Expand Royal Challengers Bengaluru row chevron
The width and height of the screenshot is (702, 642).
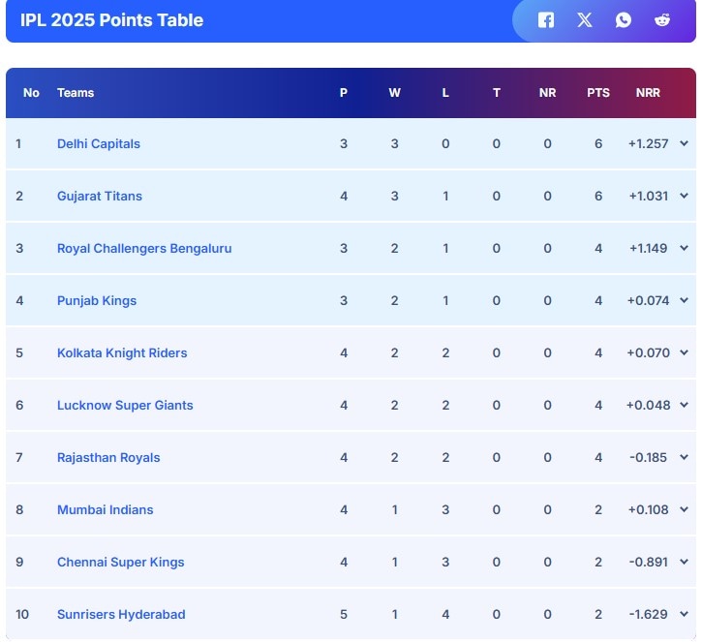[684, 249]
